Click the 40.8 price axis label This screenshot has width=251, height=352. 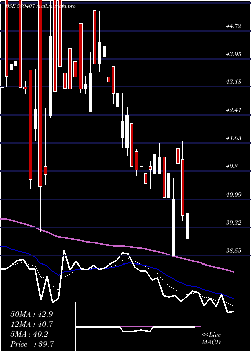click(232, 166)
